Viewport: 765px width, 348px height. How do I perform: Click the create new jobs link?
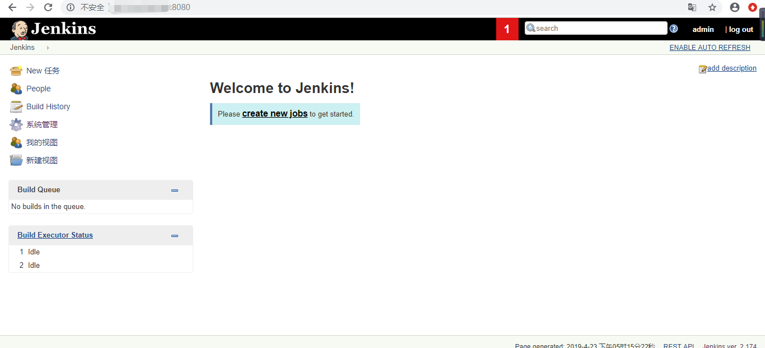(275, 114)
